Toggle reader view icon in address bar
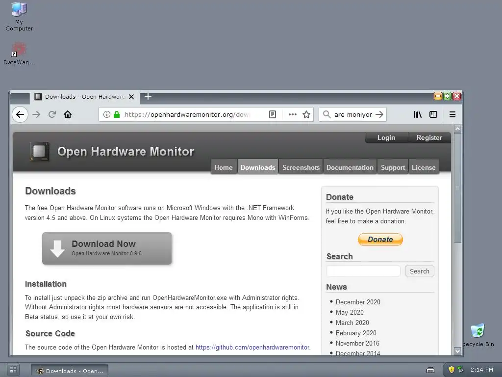The width and height of the screenshot is (502, 377). click(x=273, y=114)
